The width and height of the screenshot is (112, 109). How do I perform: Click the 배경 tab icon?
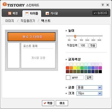point(10,13)
